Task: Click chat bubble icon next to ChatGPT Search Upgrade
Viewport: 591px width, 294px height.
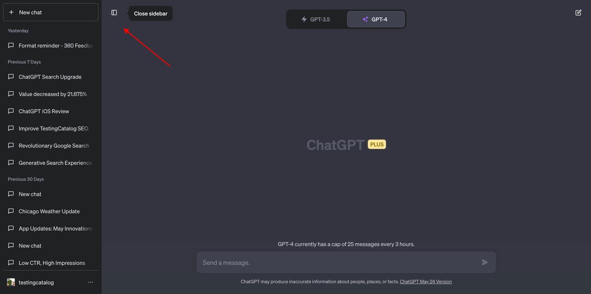Action: [x=11, y=77]
